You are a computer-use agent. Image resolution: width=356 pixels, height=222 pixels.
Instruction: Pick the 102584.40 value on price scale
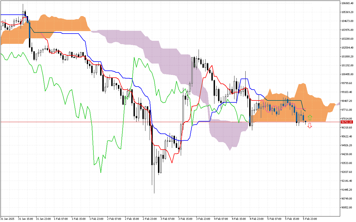click(348, 48)
